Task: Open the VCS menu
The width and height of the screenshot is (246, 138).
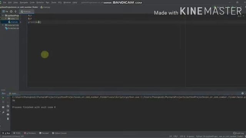Action: click(x=60, y=3)
